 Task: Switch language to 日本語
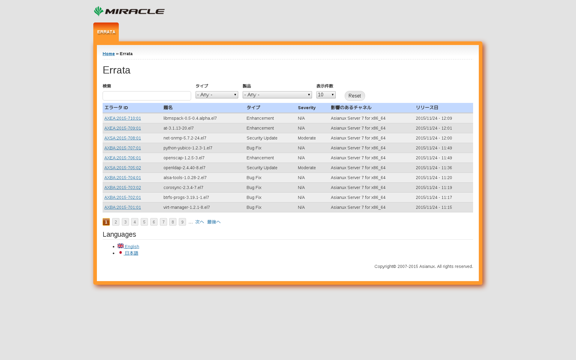tap(131, 253)
